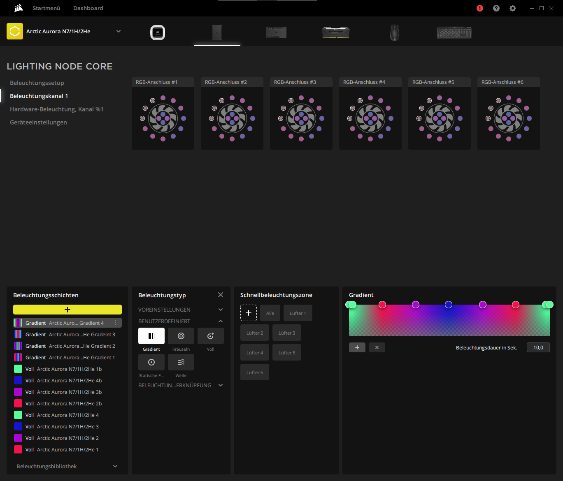Remove the selected gradient stop
This screenshot has height=481, width=563.
tap(377, 347)
